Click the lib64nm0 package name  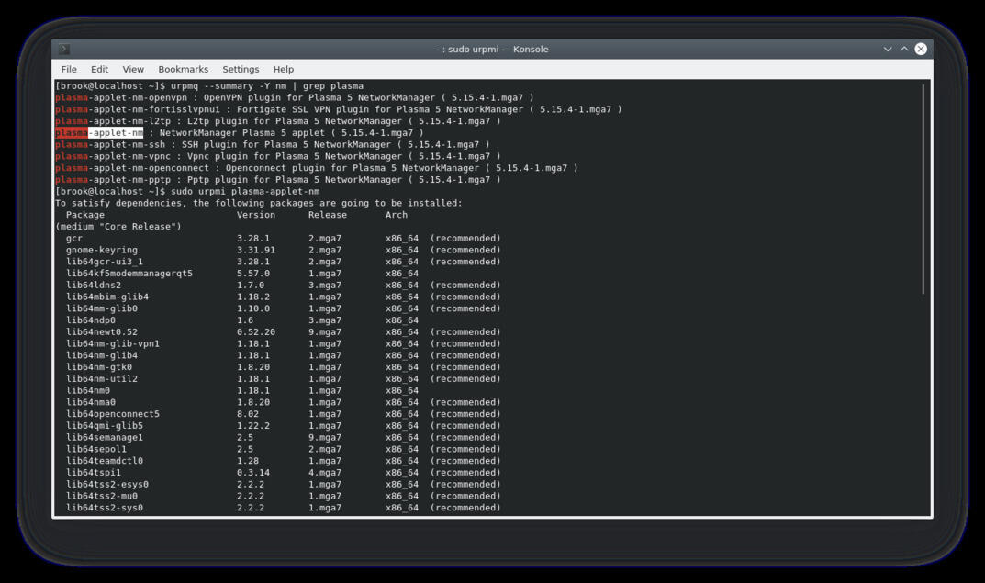click(88, 391)
